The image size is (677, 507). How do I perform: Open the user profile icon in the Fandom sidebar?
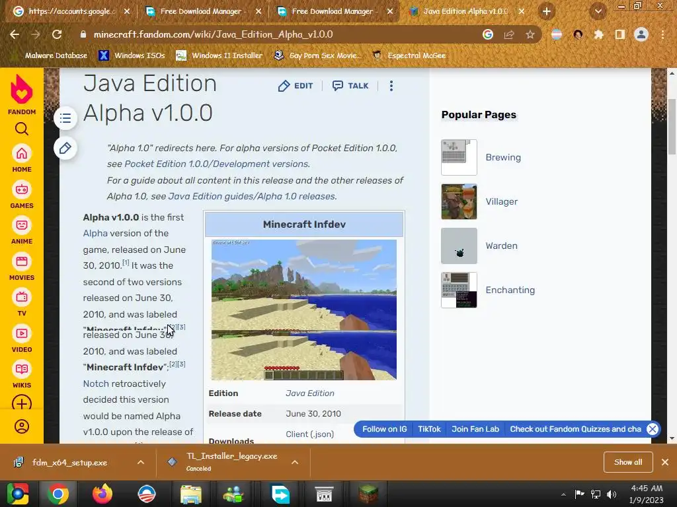[22, 426]
